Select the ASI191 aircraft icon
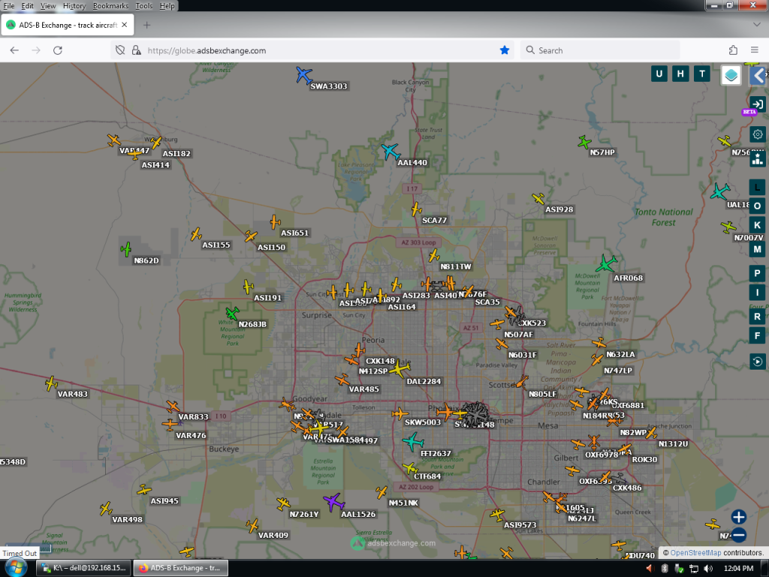769x577 pixels. click(x=248, y=286)
